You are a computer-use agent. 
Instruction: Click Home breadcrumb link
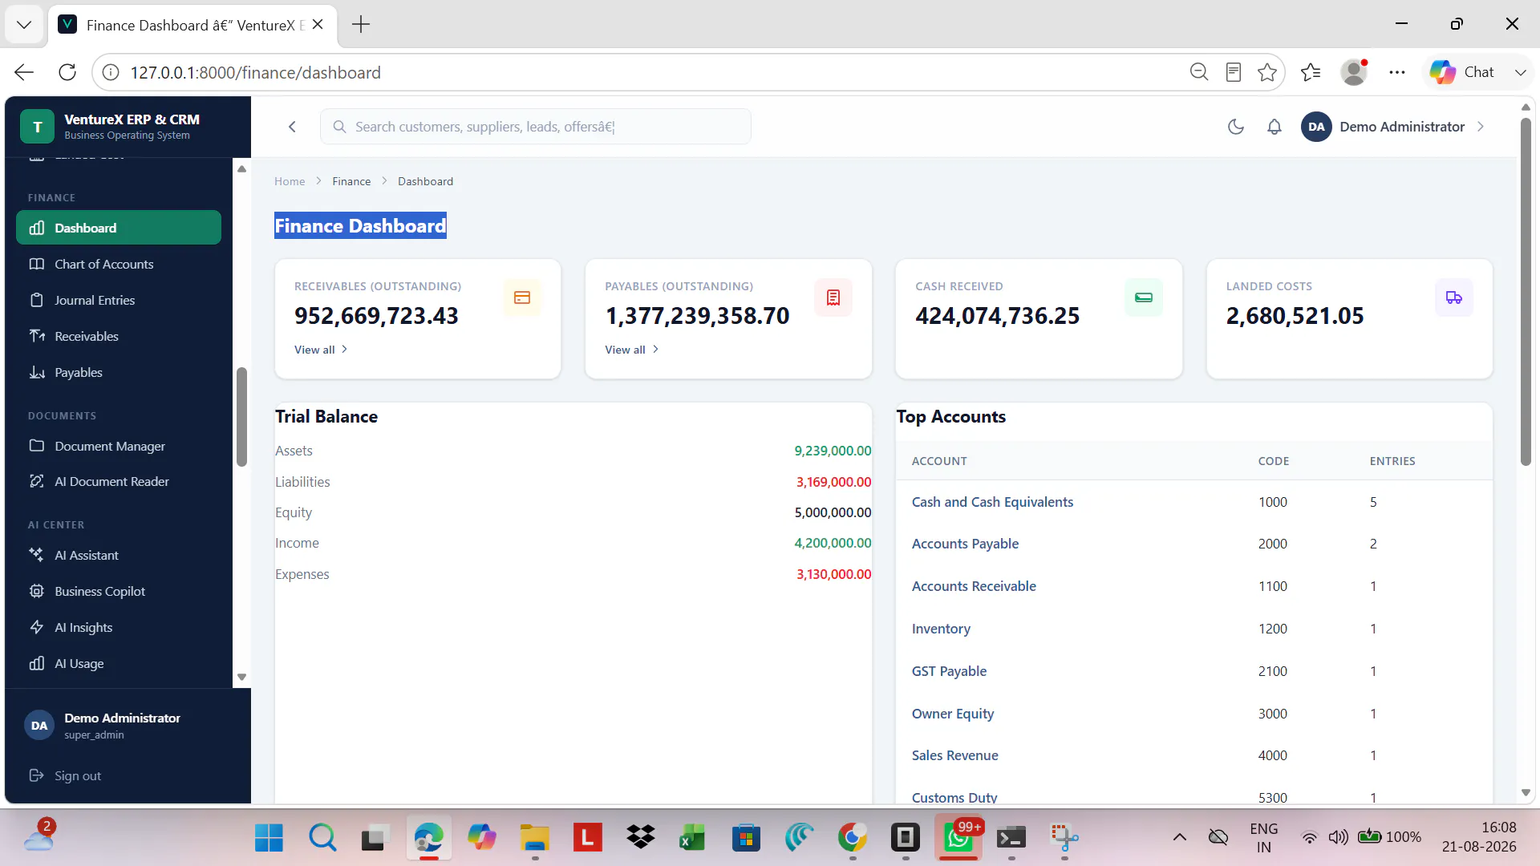pyautogui.click(x=290, y=181)
